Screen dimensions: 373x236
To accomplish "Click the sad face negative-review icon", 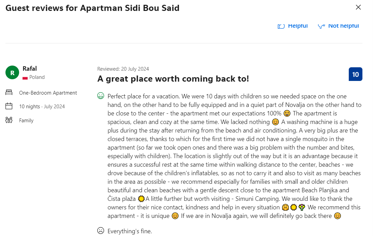I will (x=101, y=231).
